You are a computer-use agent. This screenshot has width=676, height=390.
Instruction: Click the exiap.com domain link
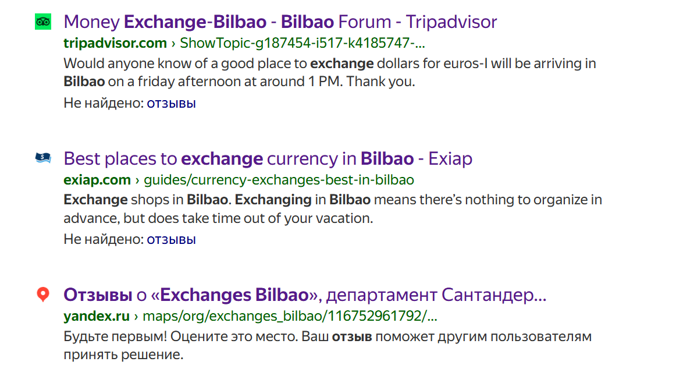point(97,180)
